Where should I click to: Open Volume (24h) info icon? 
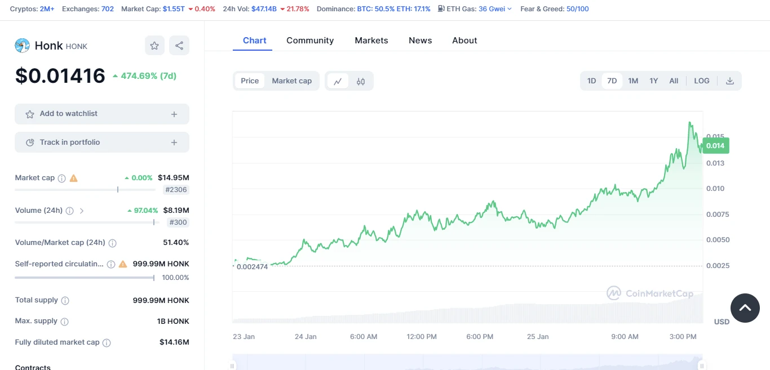pyautogui.click(x=69, y=211)
